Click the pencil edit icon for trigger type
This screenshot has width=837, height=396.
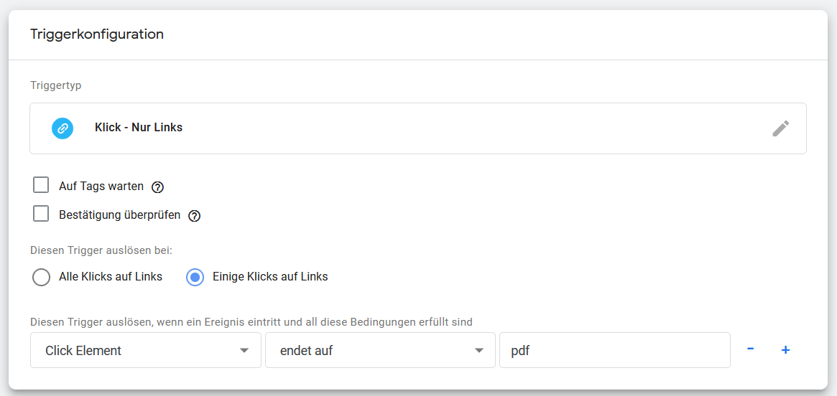pyautogui.click(x=780, y=128)
